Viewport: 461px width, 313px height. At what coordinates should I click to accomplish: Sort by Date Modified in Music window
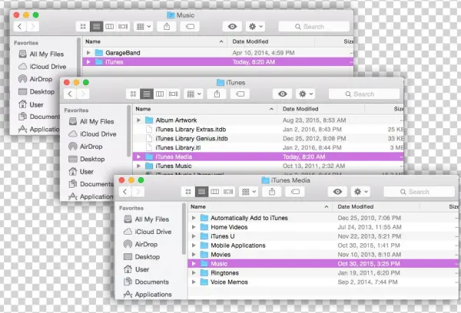270,41
